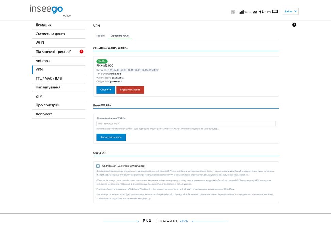Click the VPN page heading
Screen dimensions: 331x238
pos(97,26)
